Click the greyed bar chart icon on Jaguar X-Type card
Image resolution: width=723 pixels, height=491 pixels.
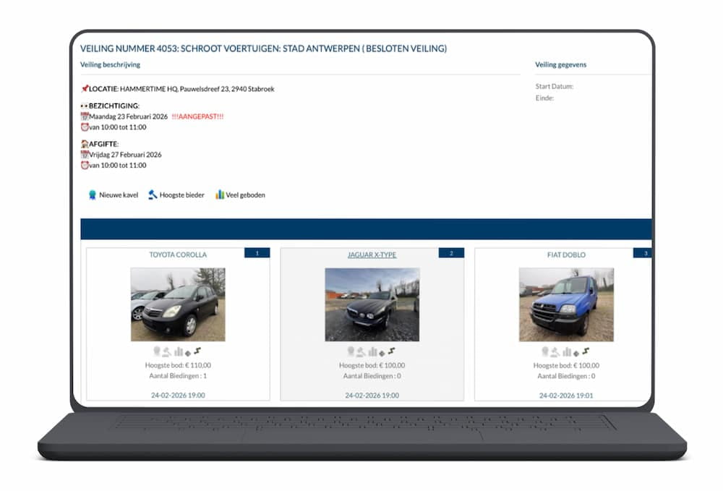[x=372, y=352]
